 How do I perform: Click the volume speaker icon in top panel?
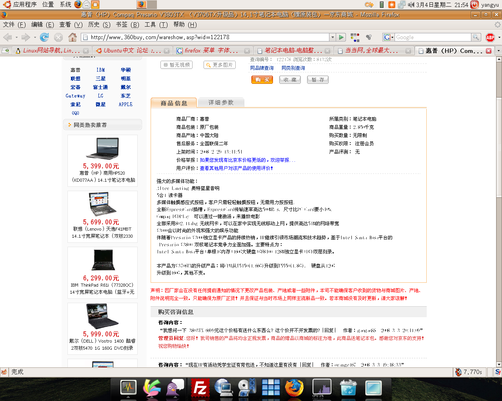tap(411, 5)
